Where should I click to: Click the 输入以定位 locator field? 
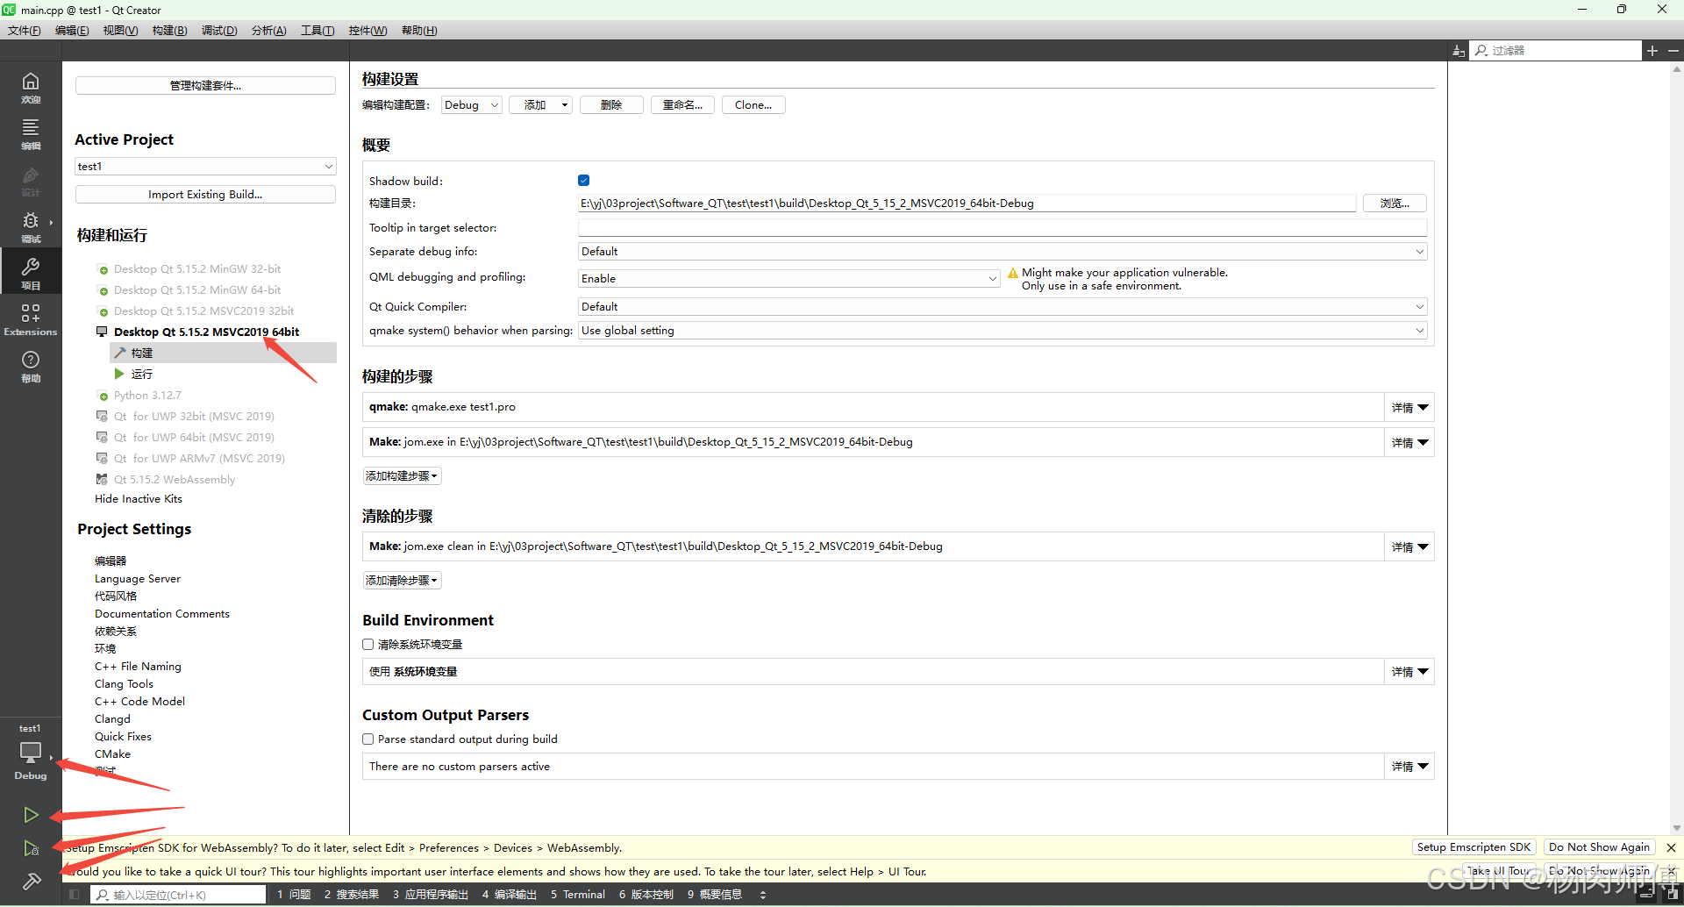tap(179, 895)
